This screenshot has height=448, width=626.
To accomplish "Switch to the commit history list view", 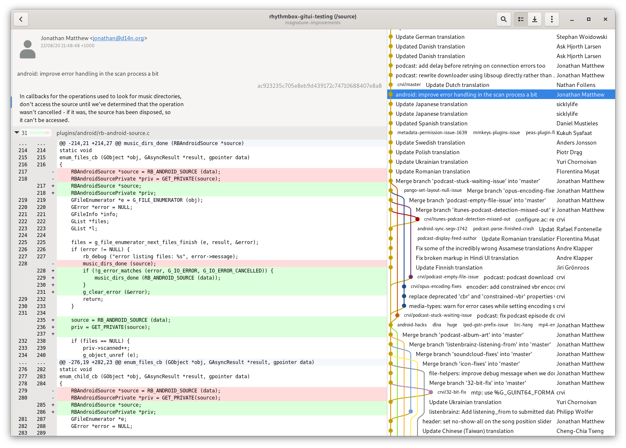I will click(520, 19).
